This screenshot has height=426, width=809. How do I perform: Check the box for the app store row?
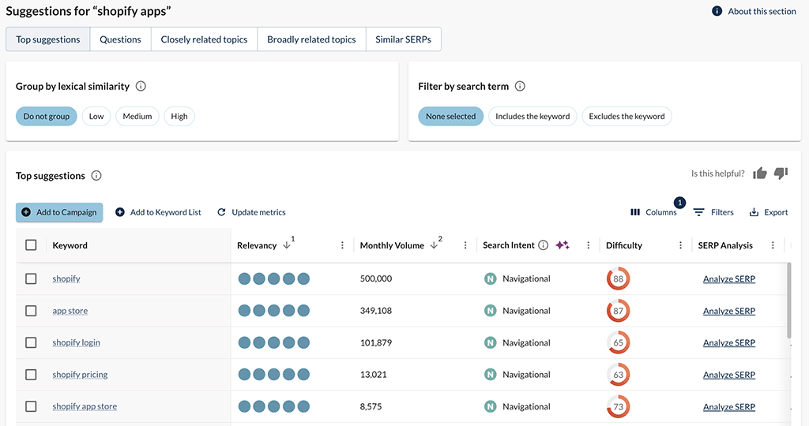point(31,311)
